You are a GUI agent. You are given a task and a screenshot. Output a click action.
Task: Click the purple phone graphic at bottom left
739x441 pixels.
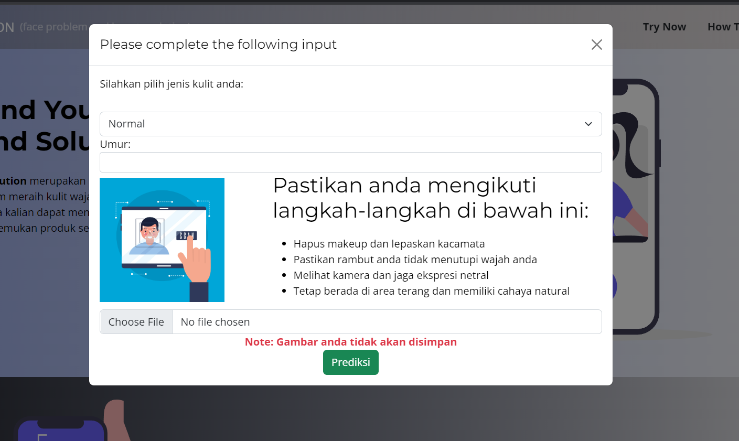61,430
